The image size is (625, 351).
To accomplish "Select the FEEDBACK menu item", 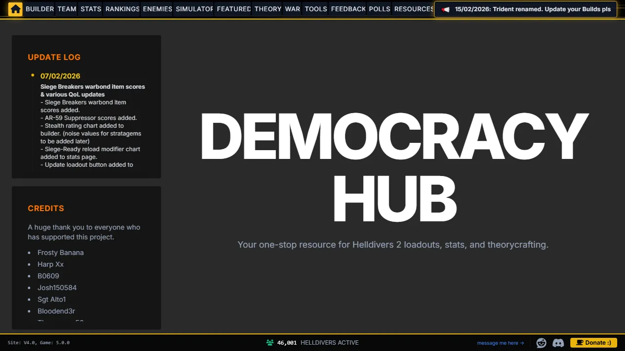I will [x=348, y=9].
